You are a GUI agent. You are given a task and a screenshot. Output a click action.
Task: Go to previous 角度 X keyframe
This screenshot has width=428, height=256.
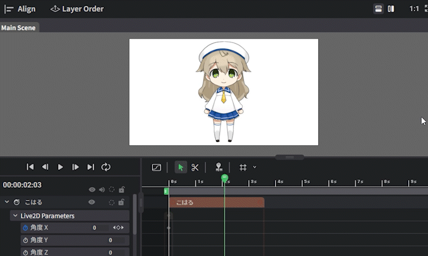click(x=114, y=228)
